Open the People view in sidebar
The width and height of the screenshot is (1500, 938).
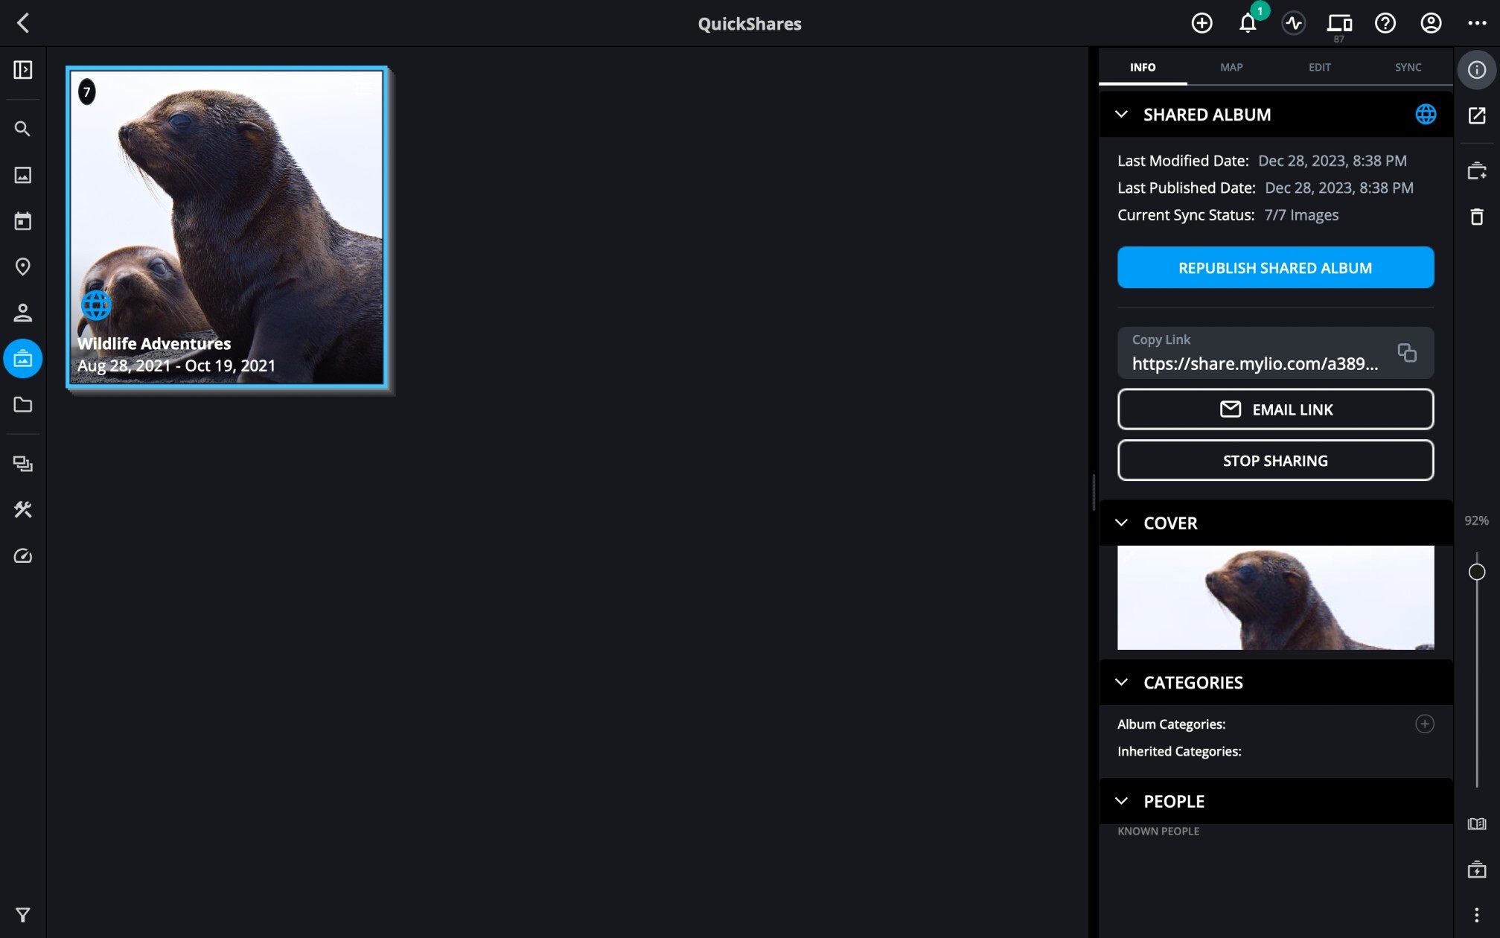coord(23,313)
